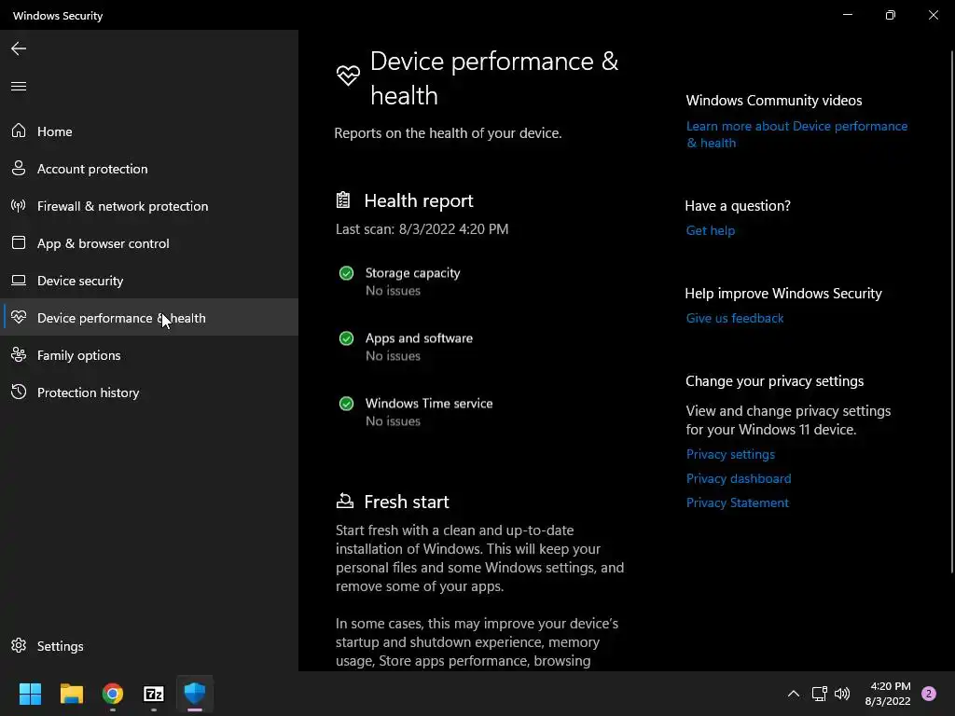Open the Windows Start menu
955x716 pixels.
tap(30, 693)
